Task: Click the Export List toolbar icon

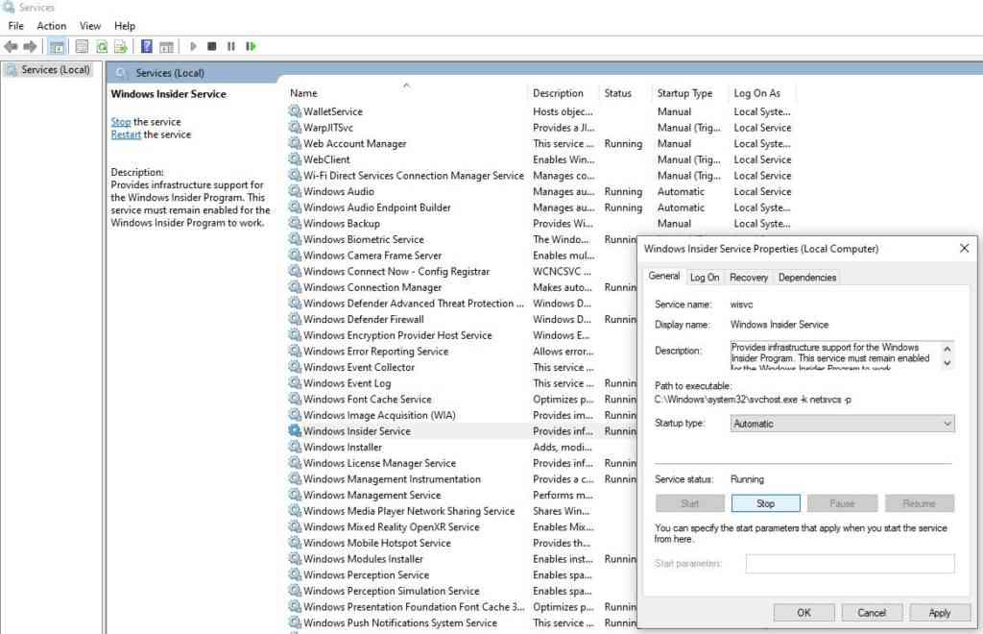Action: pyautogui.click(x=120, y=46)
